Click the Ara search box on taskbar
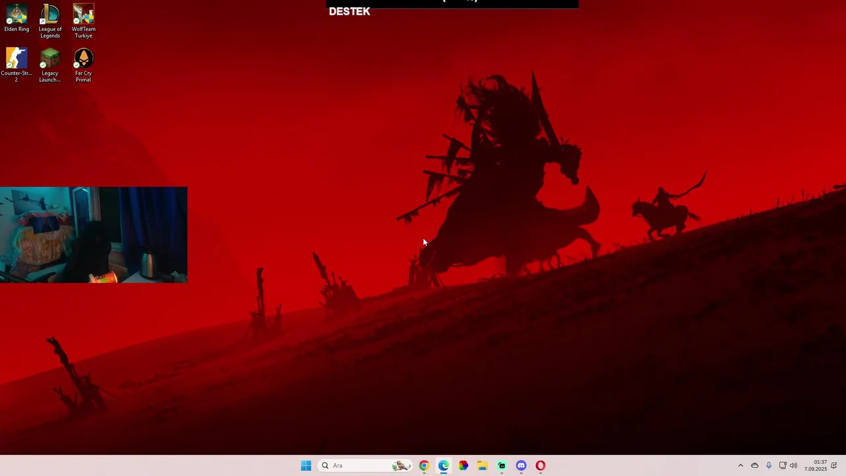 (x=364, y=465)
